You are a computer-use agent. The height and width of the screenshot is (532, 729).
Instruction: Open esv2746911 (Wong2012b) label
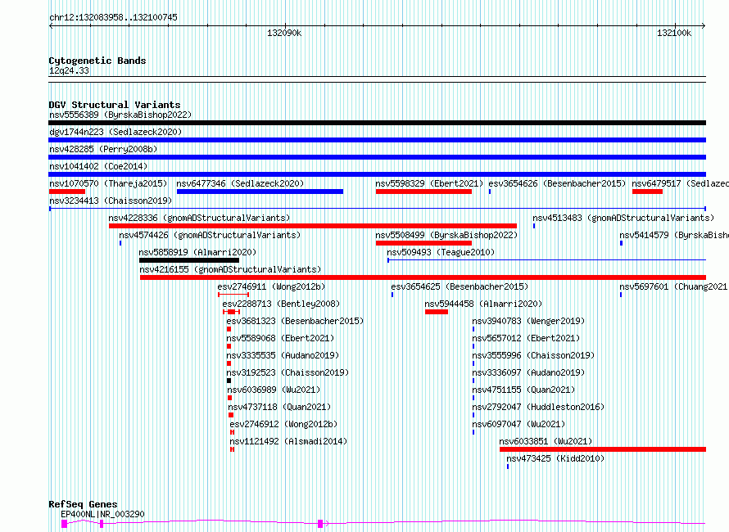click(x=271, y=286)
